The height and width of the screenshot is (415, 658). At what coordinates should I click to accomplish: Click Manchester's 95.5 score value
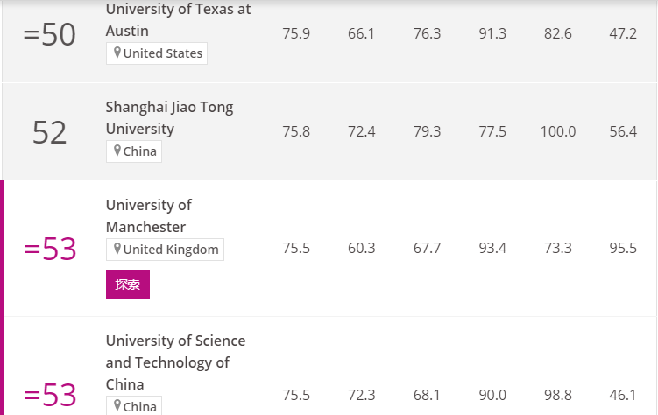(x=623, y=248)
